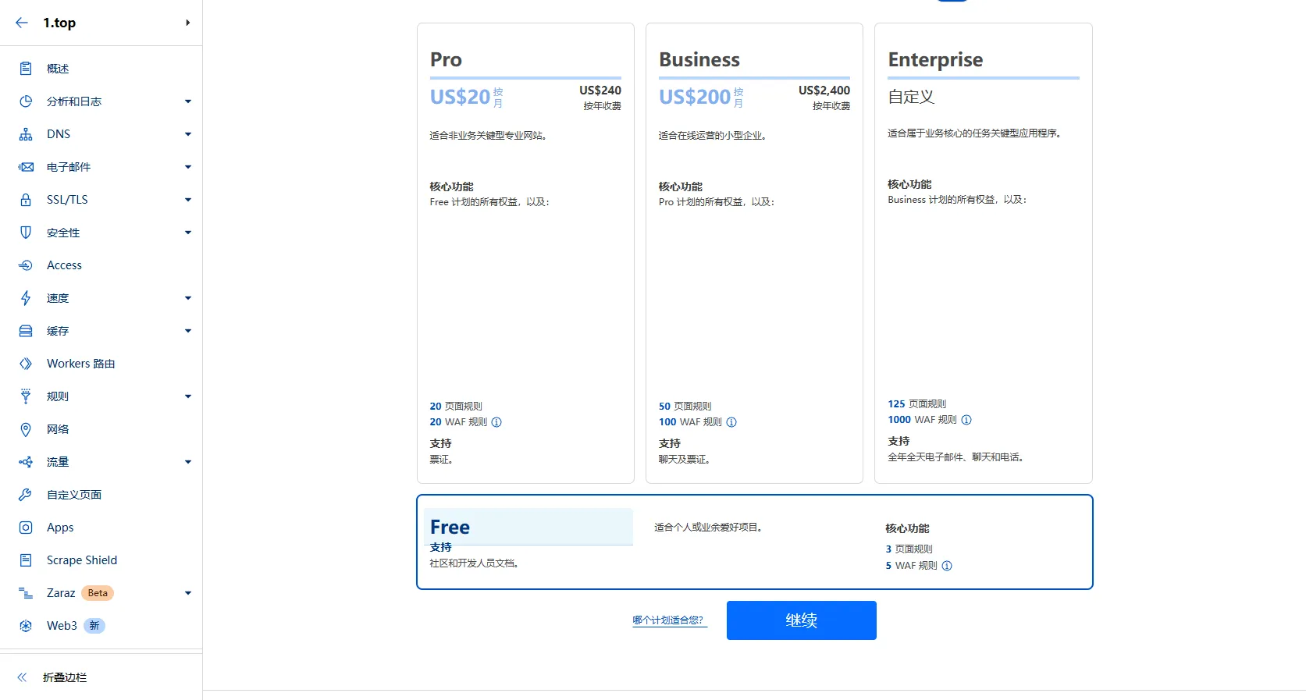The image size is (1306, 700).
Task: Click the 安全性 shield icon
Action: pos(26,233)
